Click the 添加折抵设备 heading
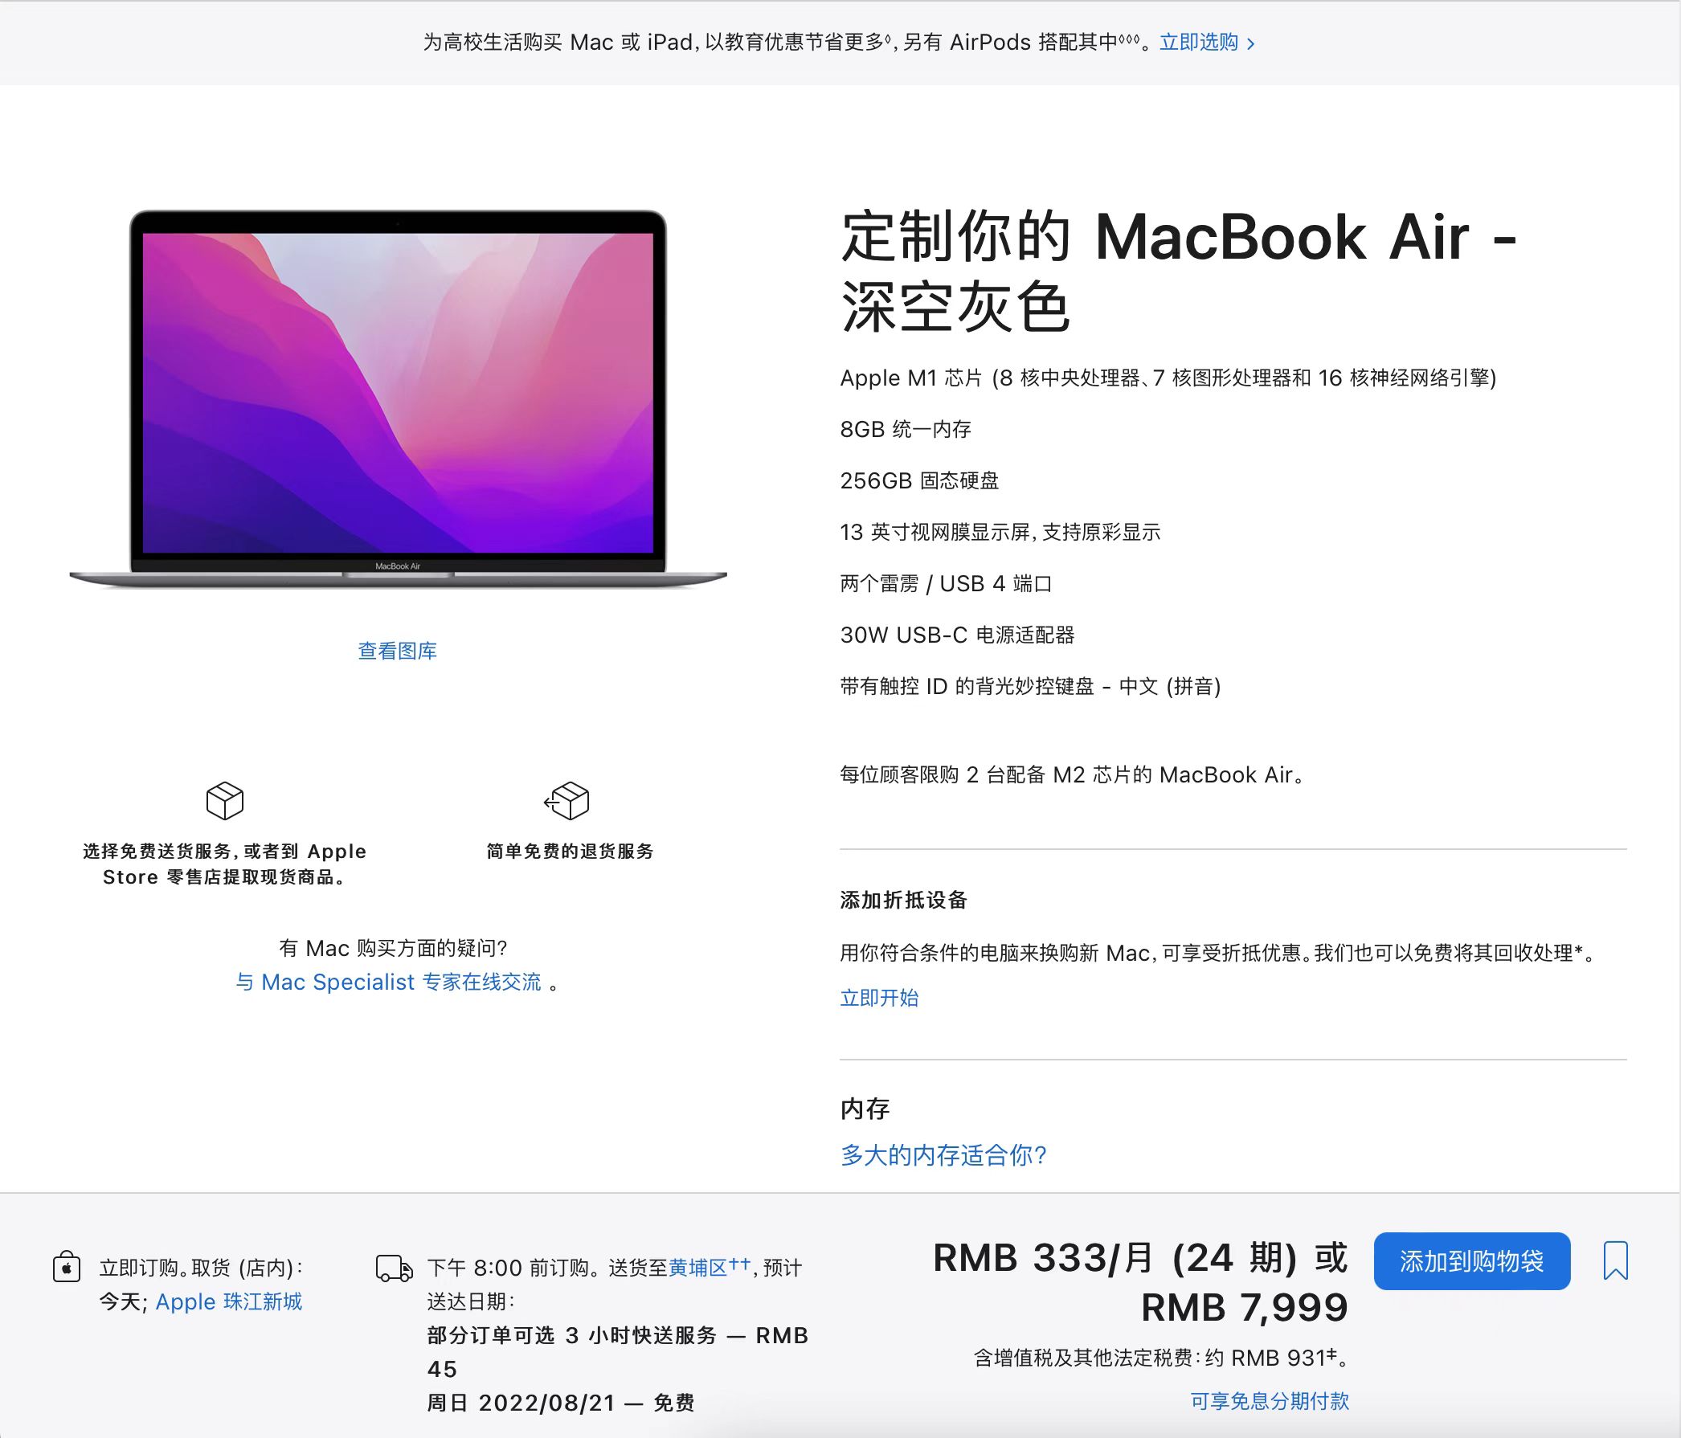The height and width of the screenshot is (1438, 1681). (904, 900)
